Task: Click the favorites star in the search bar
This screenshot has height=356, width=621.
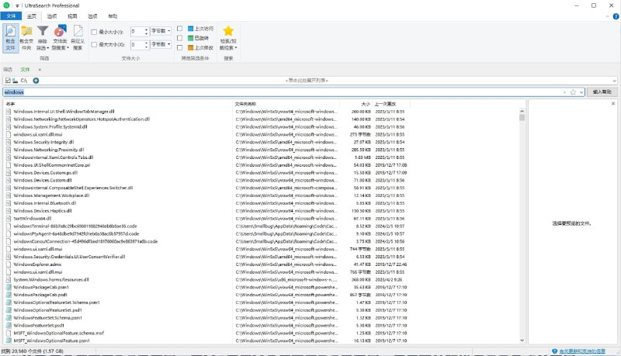Action: [573, 92]
